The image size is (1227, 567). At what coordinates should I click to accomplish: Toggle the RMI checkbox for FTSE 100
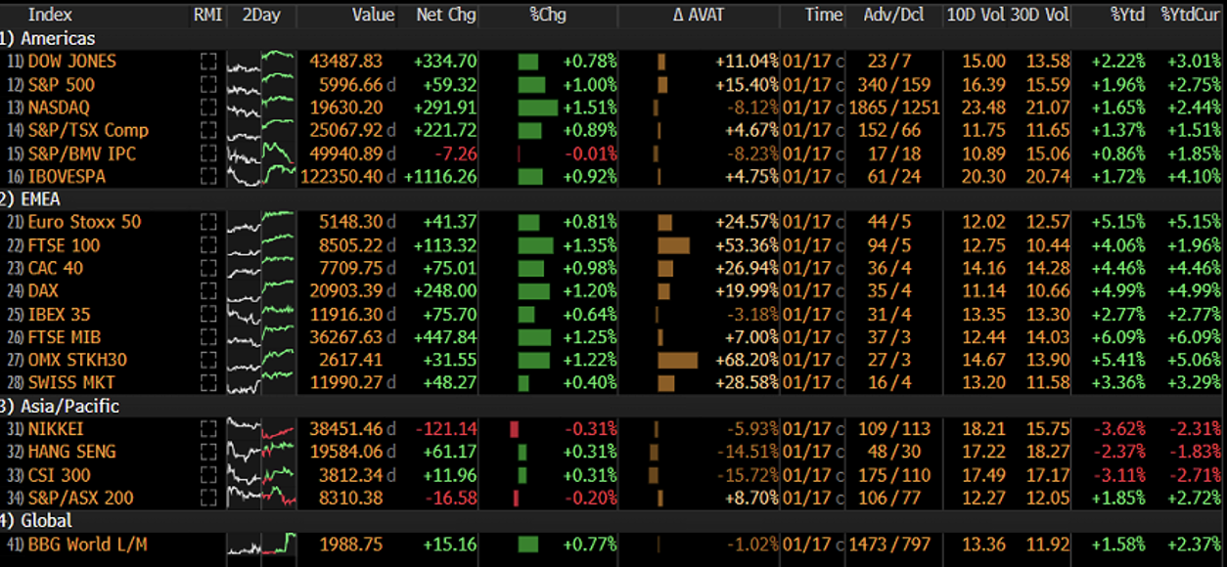coord(207,245)
